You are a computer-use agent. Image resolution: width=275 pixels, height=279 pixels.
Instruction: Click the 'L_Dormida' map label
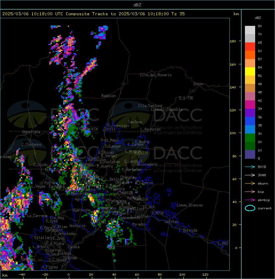click(188, 230)
